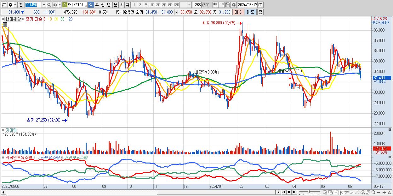393x196 pixels.
Task: Click the scrollbar right arrow
Action: click(x=278, y=192)
